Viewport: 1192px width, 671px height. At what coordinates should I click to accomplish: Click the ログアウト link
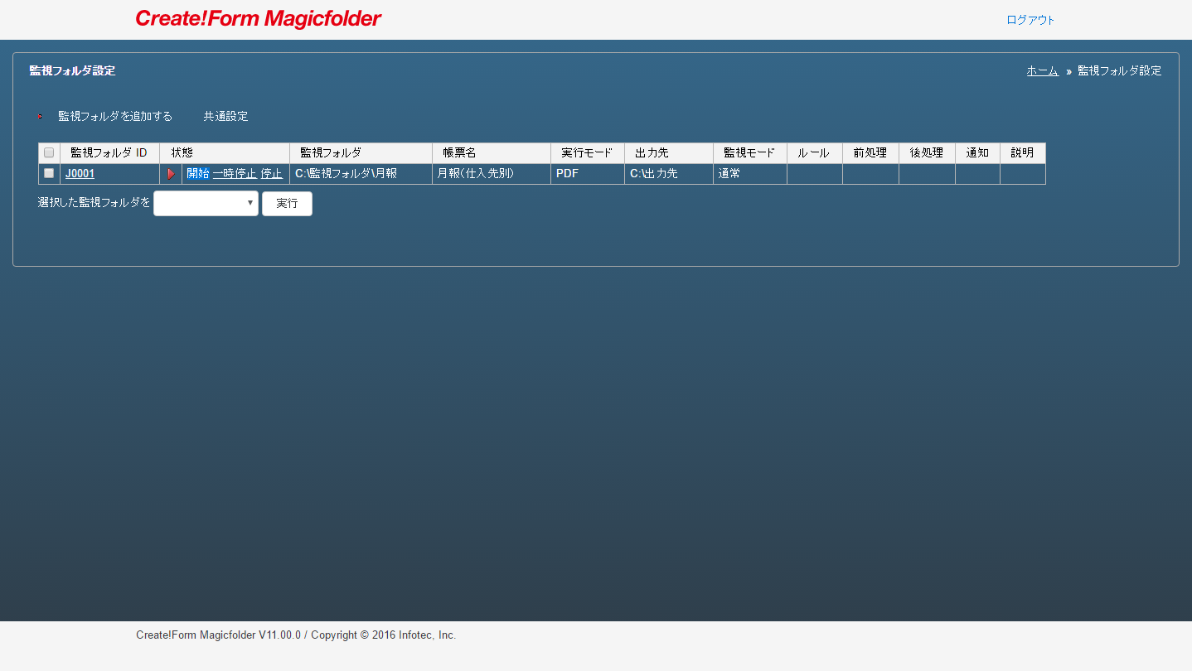click(1030, 20)
